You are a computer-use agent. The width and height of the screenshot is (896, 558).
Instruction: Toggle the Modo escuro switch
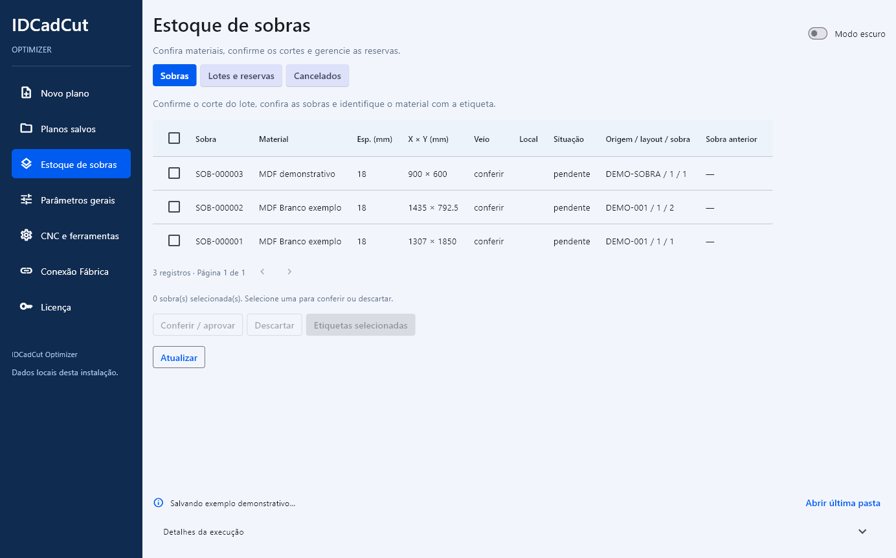tap(818, 34)
